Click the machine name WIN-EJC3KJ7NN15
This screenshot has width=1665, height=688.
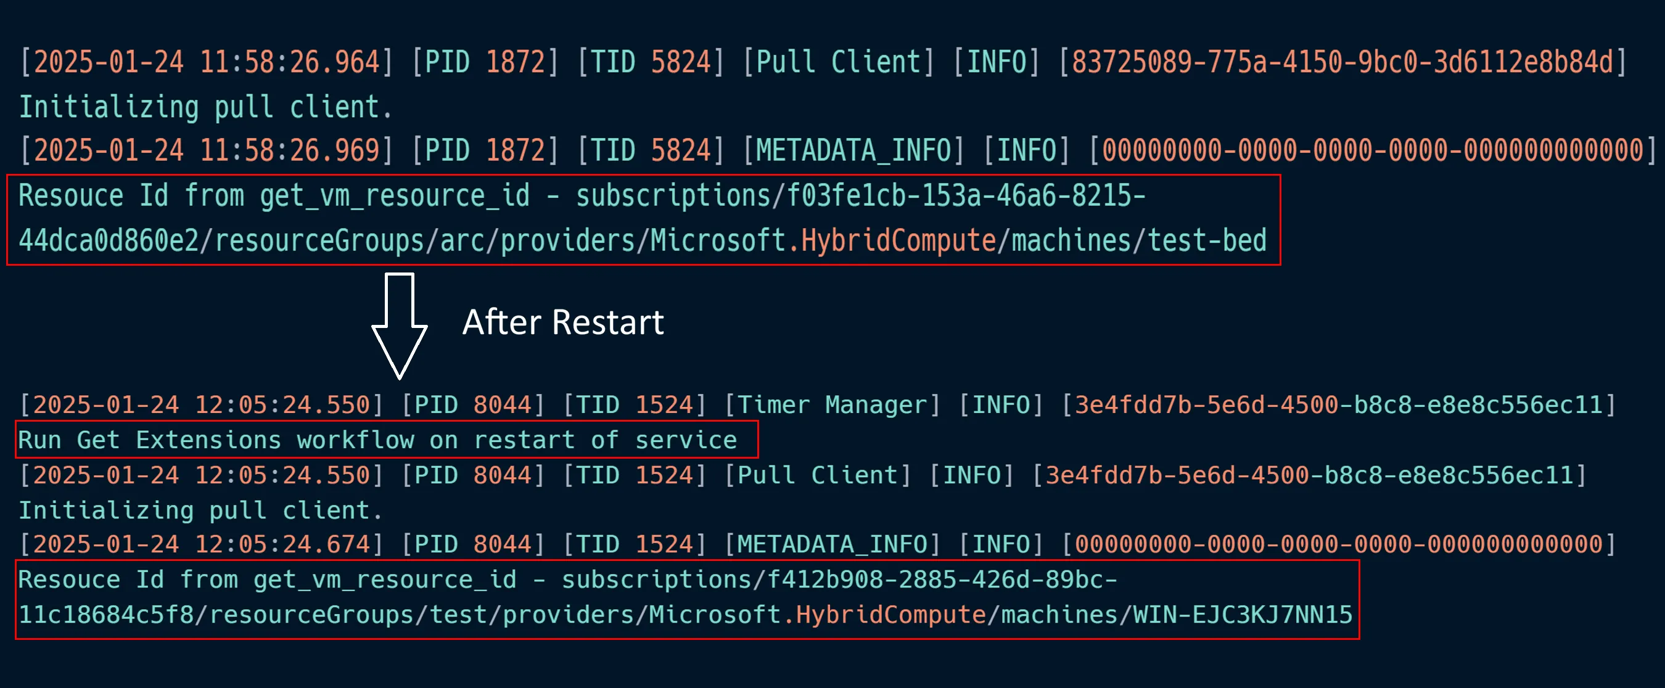pos(1243,615)
